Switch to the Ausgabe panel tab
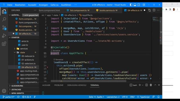This screenshot has width=180, height=101. pos(46,85)
